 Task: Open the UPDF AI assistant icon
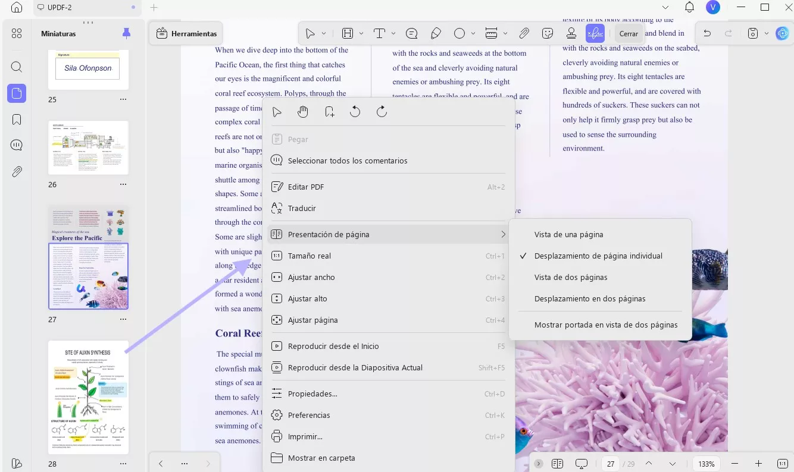[x=783, y=33]
